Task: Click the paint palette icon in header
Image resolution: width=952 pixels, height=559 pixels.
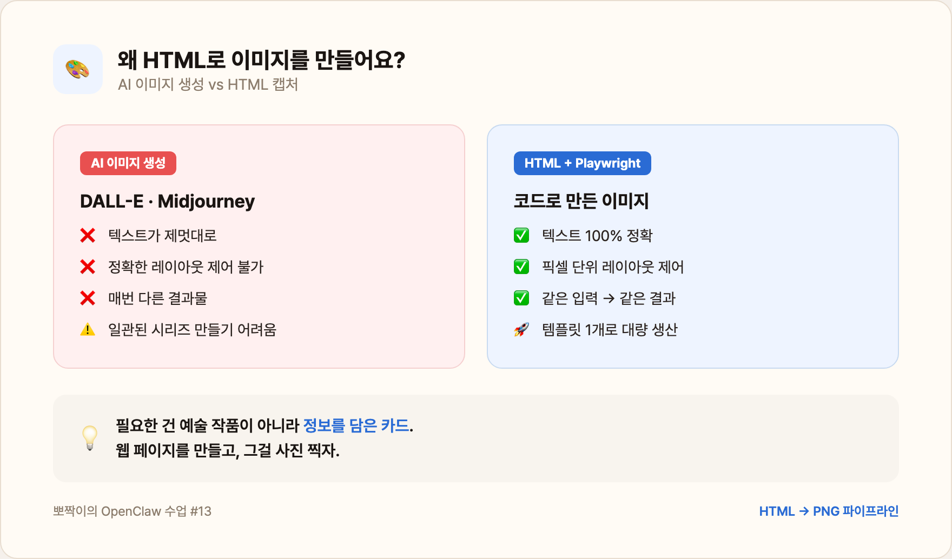Action: coord(77,69)
